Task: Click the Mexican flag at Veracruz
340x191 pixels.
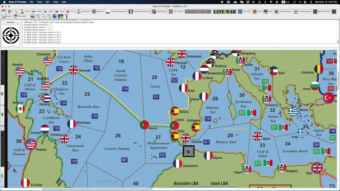Action: (20, 109)
